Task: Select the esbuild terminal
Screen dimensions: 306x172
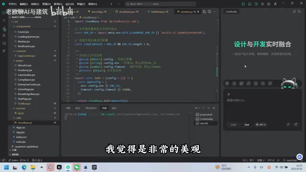Action: coord(206,123)
